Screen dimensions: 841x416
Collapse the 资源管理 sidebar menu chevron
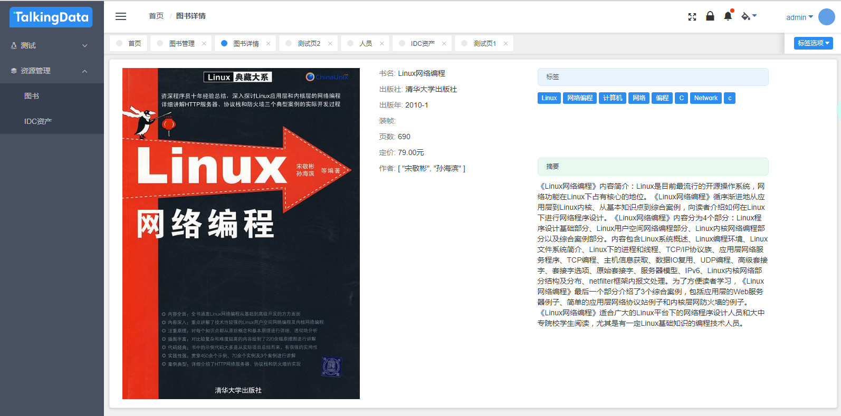coord(85,71)
